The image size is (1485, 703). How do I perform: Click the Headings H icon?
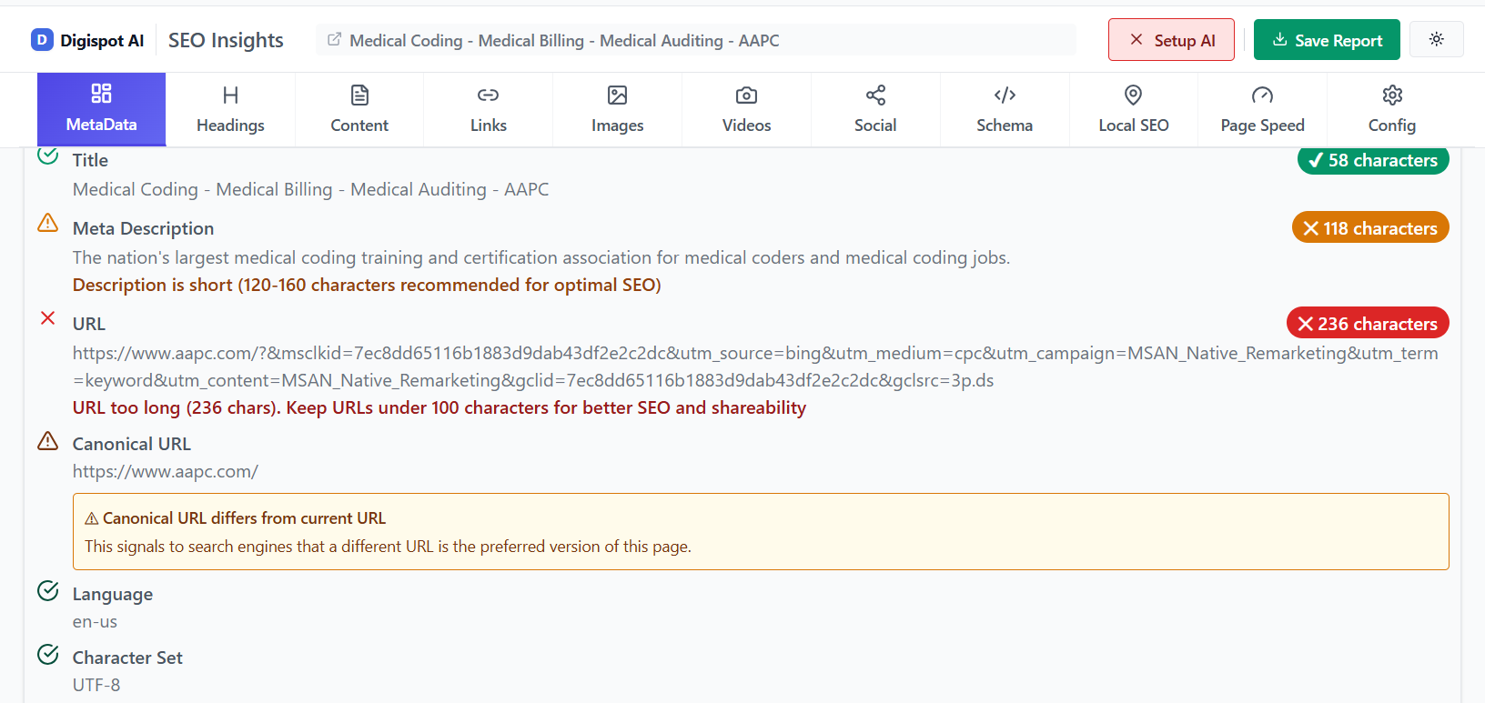[x=230, y=95]
